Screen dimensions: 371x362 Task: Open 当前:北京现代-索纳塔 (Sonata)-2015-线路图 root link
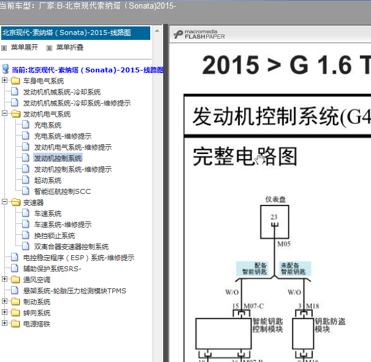(88, 70)
